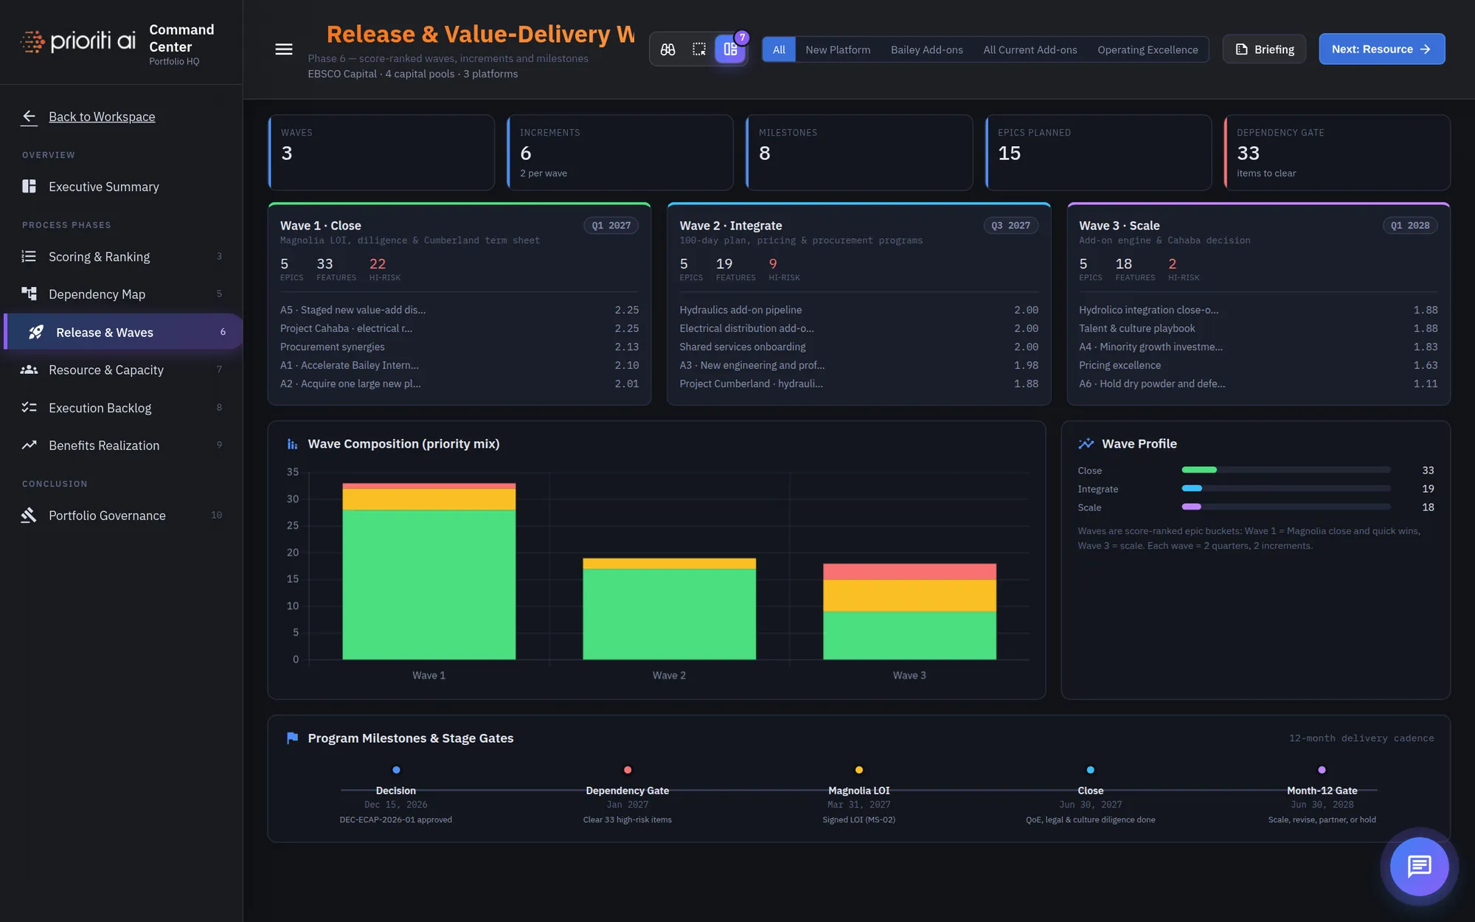Screen dimensions: 1475x922
Task: Click the Close progress bar in Wave Profile
Action: coord(1285,470)
